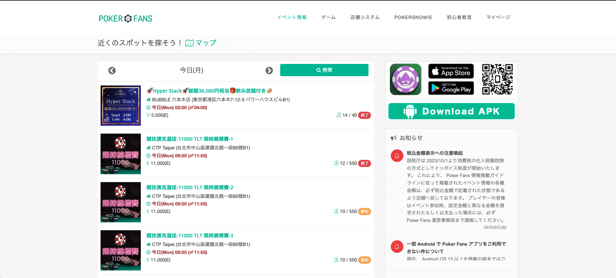
Task: Click home icon on 限時錦標賽-2 venue
Action: click(x=148, y=196)
